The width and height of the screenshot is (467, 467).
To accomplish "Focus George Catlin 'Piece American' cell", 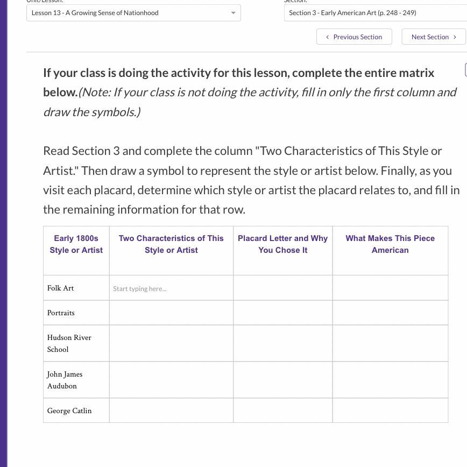I will [390, 411].
